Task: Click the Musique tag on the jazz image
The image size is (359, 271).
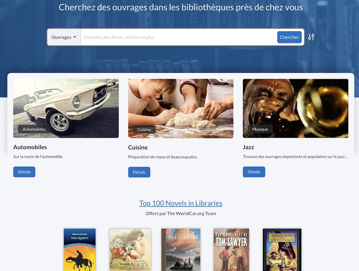Action: (260, 129)
